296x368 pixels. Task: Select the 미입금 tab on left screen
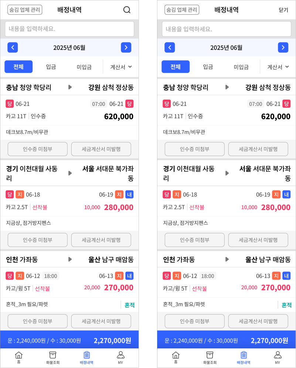coord(84,67)
